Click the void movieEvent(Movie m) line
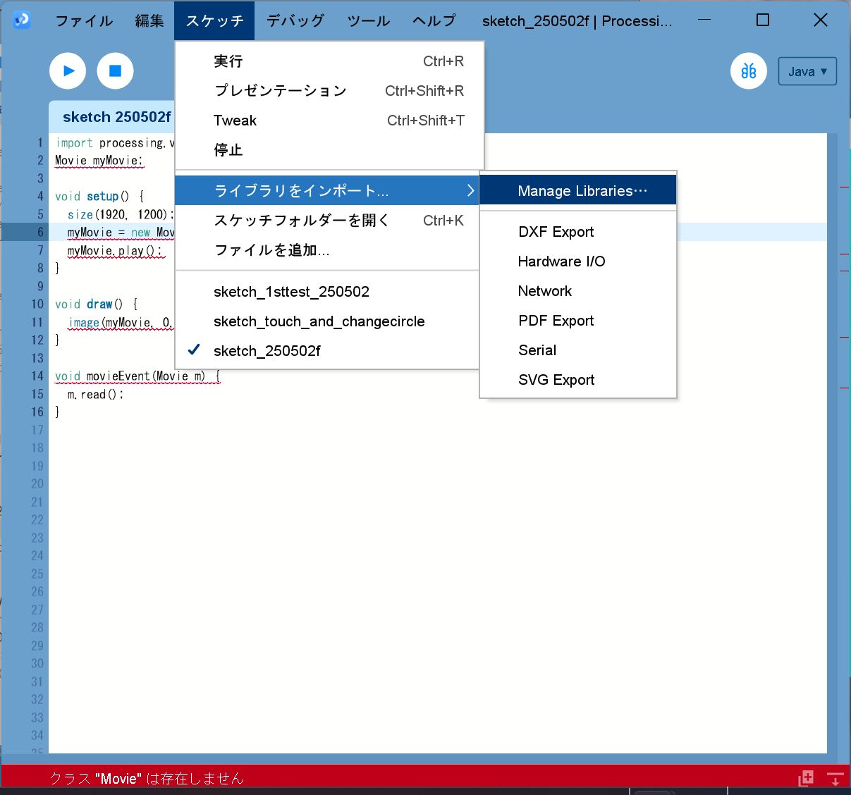This screenshot has height=795, width=851. click(137, 376)
